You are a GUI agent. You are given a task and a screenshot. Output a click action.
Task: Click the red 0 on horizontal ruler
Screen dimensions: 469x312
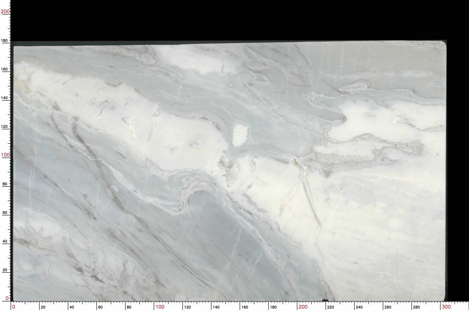[14, 307]
